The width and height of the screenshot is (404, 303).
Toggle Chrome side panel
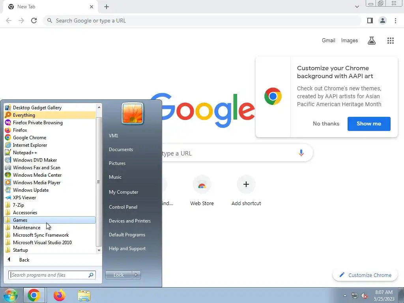pos(370,21)
